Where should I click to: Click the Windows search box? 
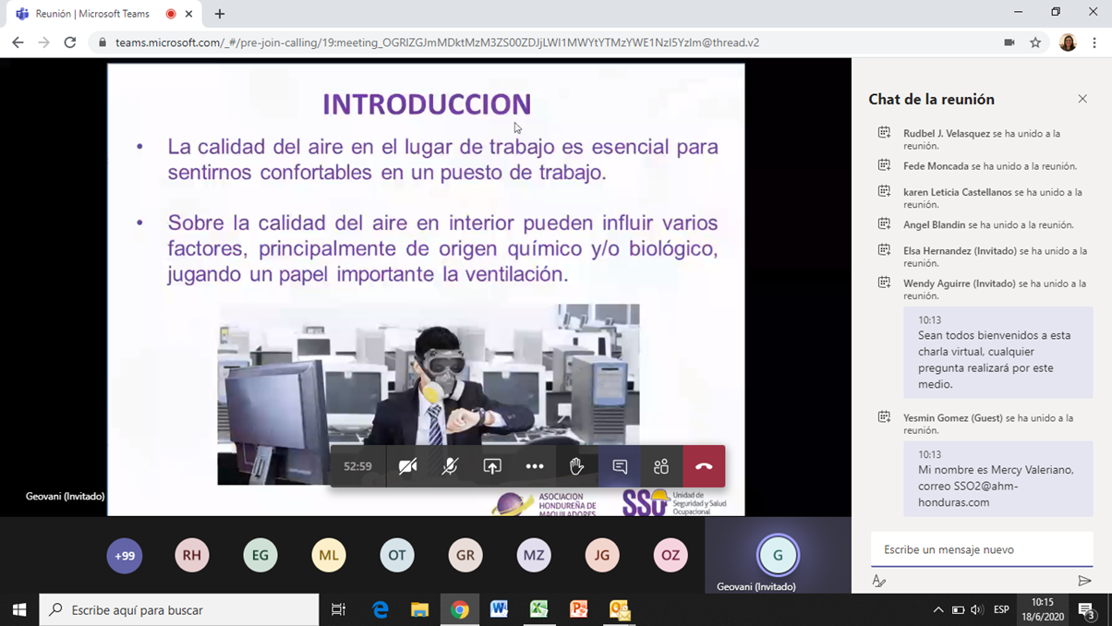[x=179, y=609]
